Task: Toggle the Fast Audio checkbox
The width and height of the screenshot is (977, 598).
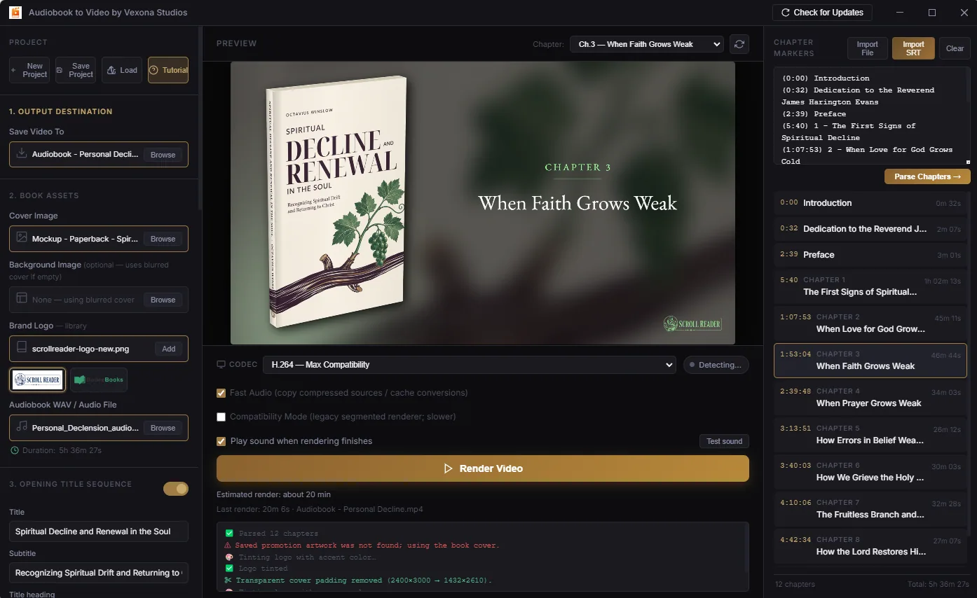Action: (x=221, y=393)
